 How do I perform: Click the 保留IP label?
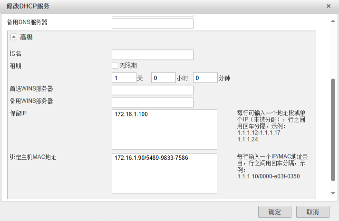tap(18, 113)
